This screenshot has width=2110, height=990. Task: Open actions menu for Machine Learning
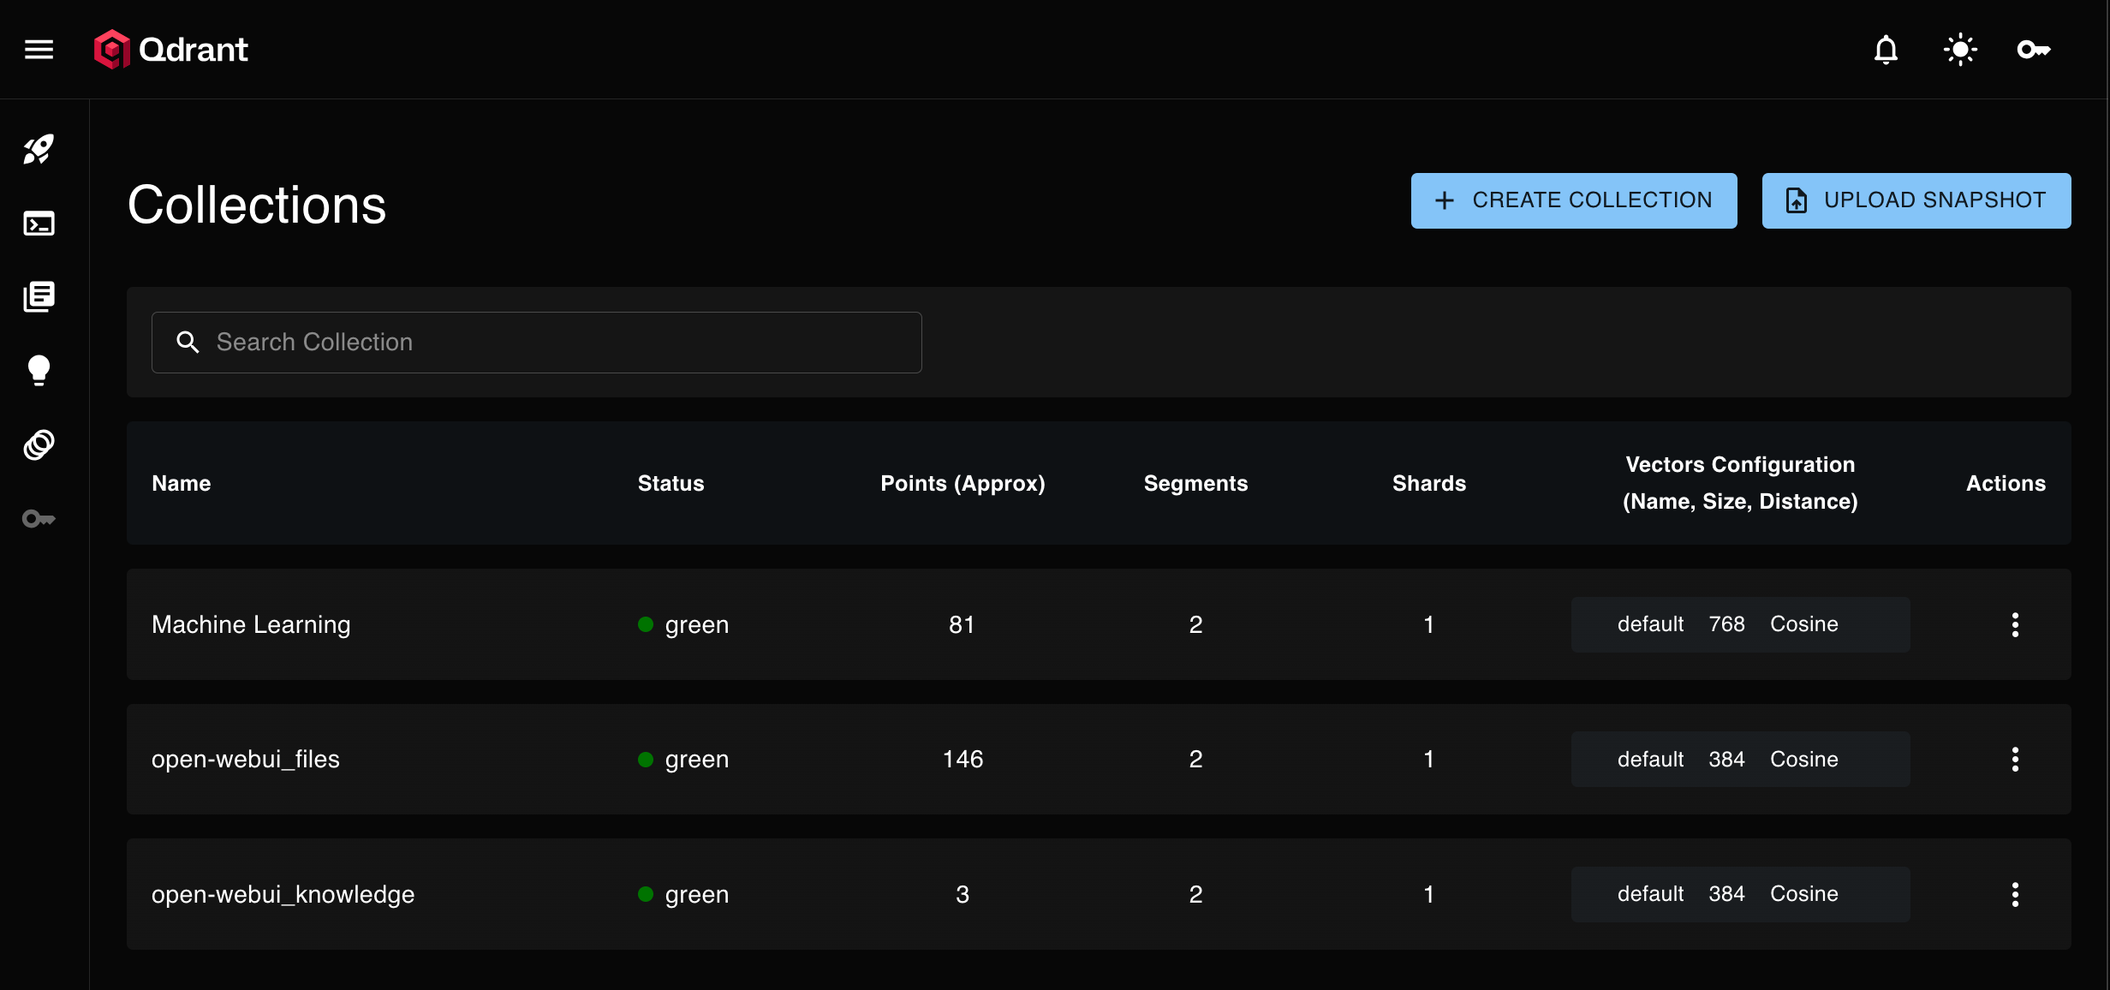[x=2015, y=624]
